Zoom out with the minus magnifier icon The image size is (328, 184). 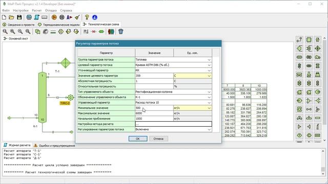20,32
